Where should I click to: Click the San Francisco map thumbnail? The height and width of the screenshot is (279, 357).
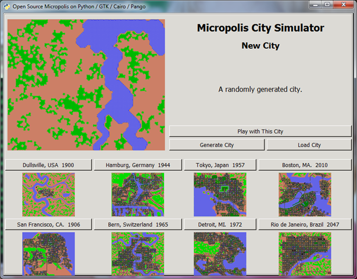coord(48,254)
